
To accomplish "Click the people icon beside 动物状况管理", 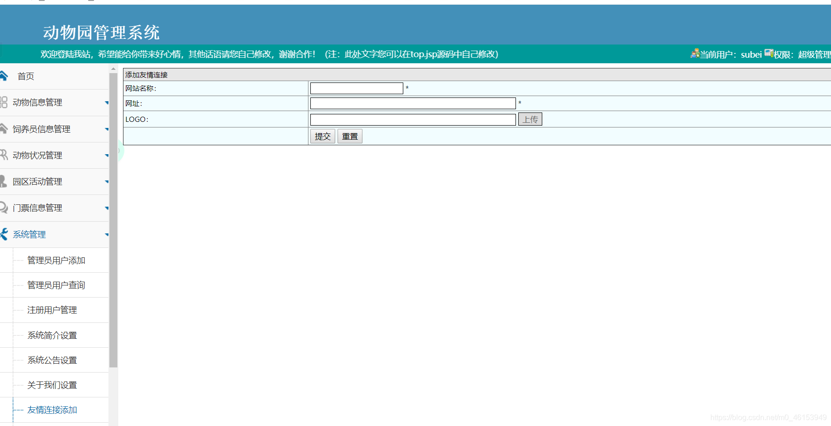I will 4,155.
